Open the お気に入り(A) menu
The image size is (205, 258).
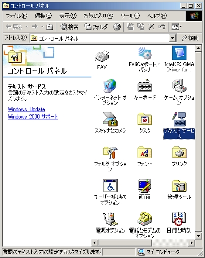click(99, 16)
